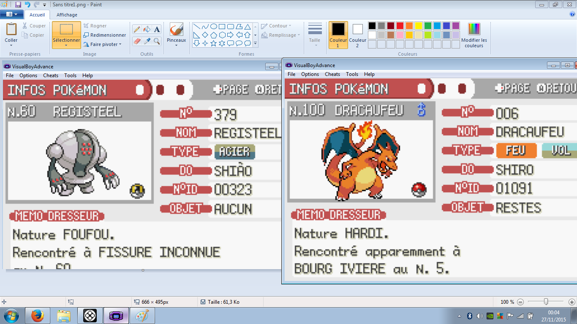Select the Pentagon shape

click(214, 35)
